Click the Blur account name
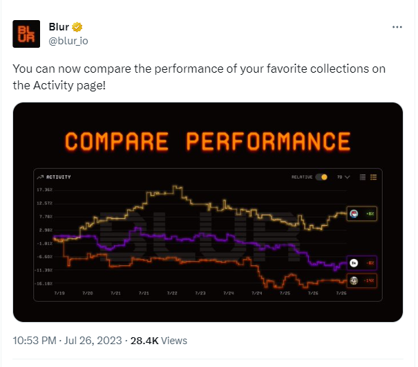Screen dimensions: 418x367 59,27
